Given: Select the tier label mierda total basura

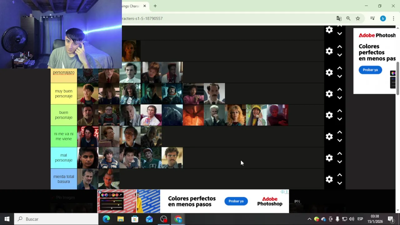Looking at the screenshot, I should 64,179.
